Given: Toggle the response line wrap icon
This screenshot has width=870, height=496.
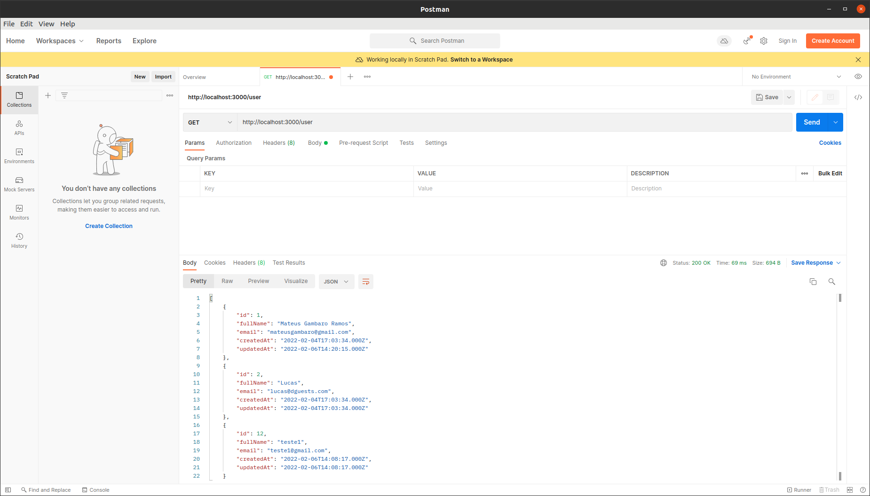Looking at the screenshot, I should [366, 282].
